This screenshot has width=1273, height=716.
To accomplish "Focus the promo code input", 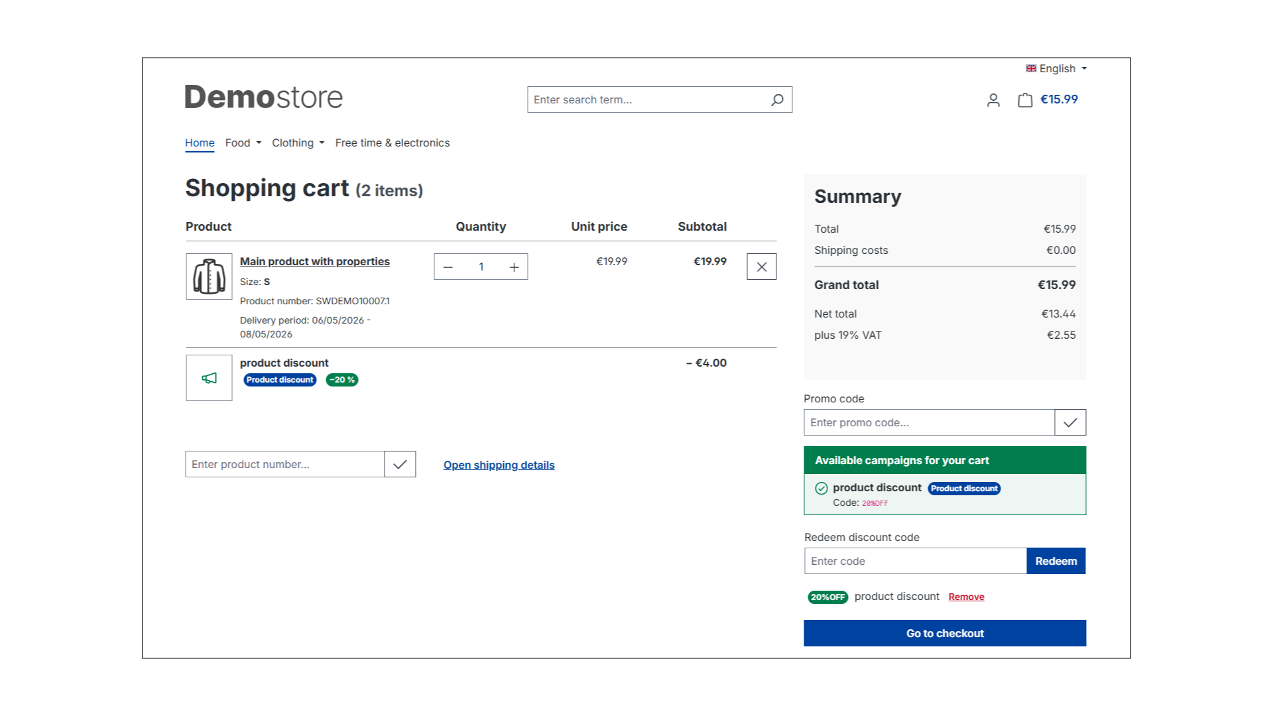I will pyautogui.click(x=930, y=422).
